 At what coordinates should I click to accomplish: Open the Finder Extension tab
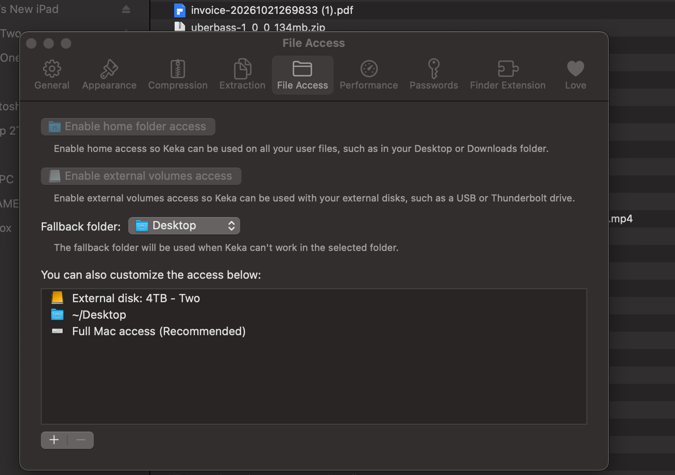point(507,75)
